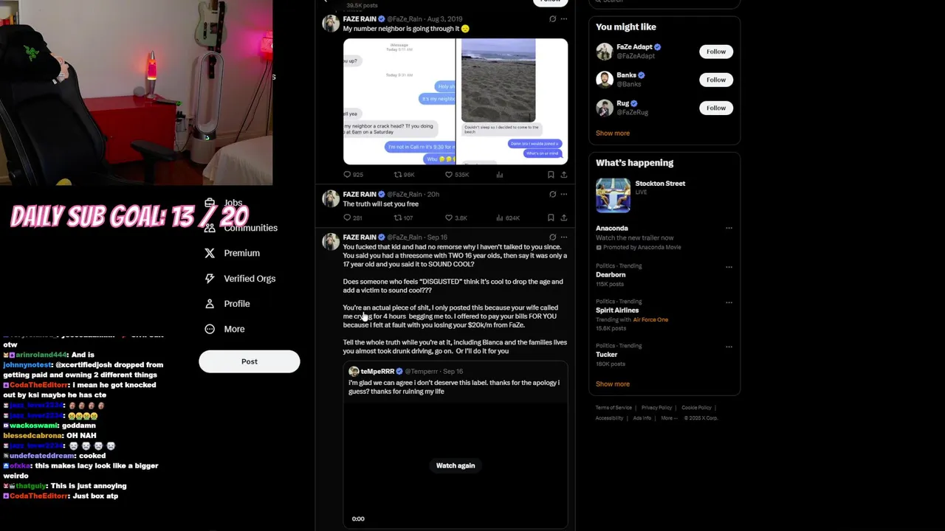Retweet the tweet with 96K reposts
This screenshot has height=531, width=945.
pos(398,175)
